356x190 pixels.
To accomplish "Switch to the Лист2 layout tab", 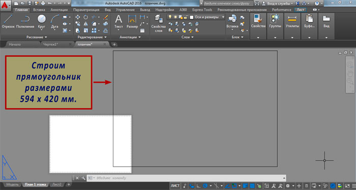I will pos(56,184).
